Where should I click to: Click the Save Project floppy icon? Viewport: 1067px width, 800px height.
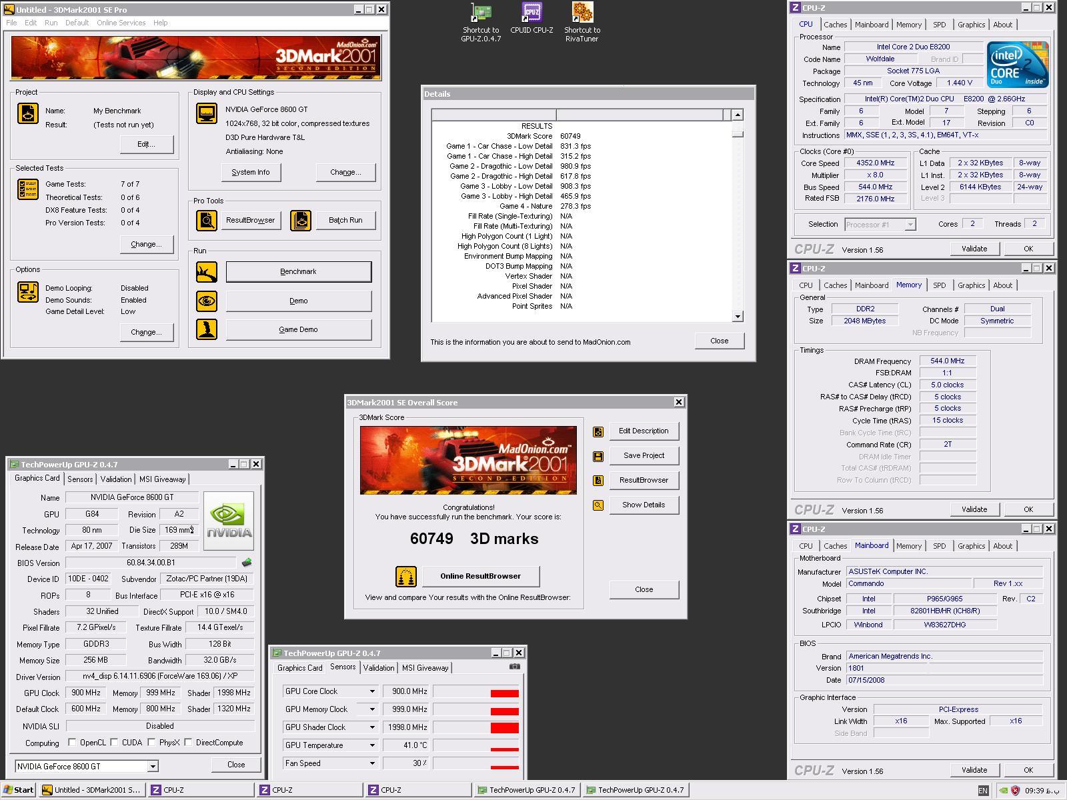click(598, 457)
